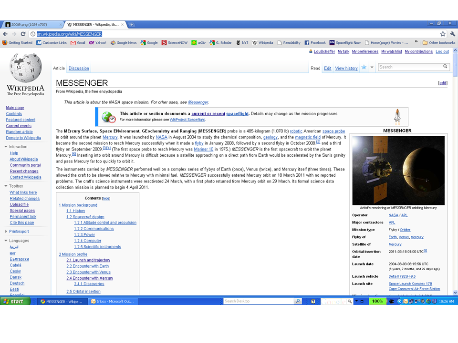Show hidden bookmarks with the overflow chevron
The width and height of the screenshot is (458, 343).
coord(416,42)
